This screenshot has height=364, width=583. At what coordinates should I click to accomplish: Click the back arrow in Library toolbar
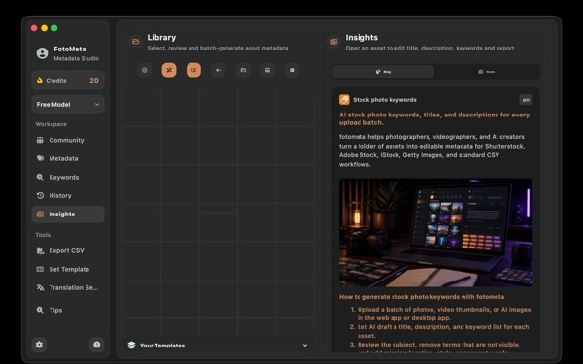point(219,70)
